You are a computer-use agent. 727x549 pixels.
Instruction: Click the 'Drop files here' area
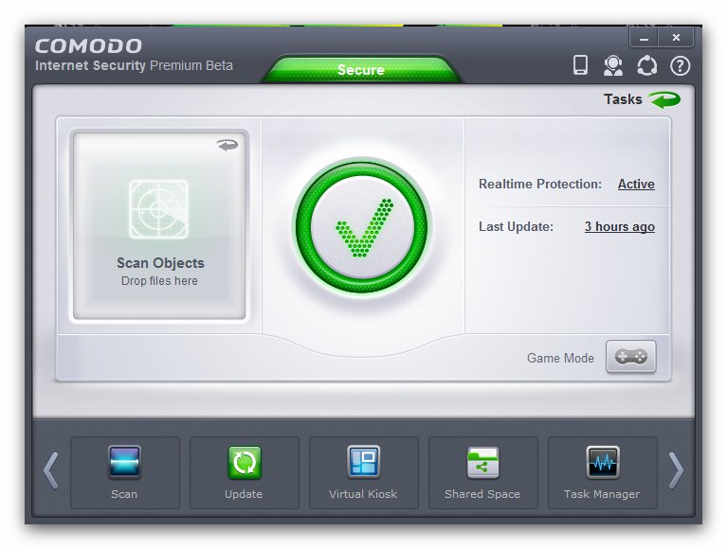point(159,281)
